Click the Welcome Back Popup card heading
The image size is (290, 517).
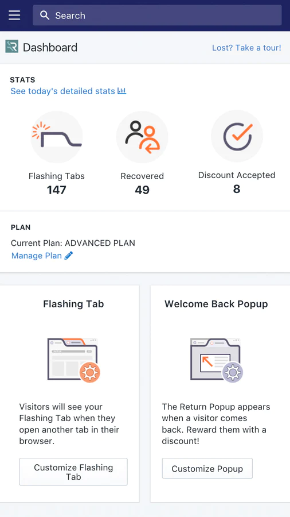click(216, 304)
